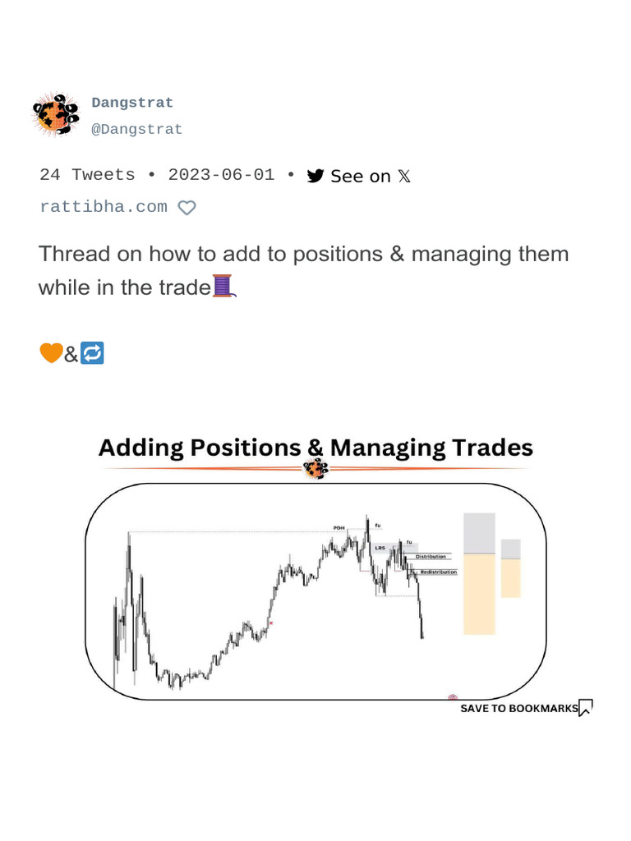This screenshot has height=841, width=631.
Task: Click the large grey box on the chart
Action: point(479,533)
